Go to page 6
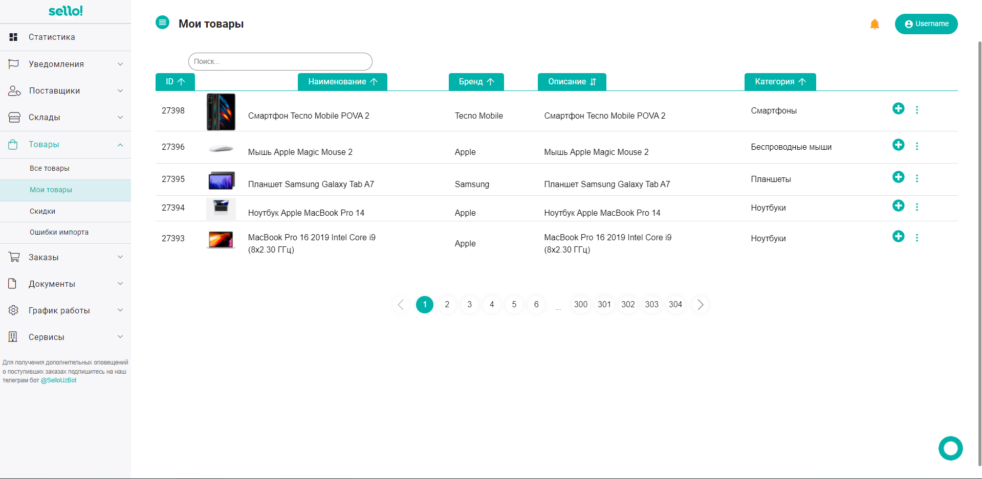The image size is (982, 479). click(x=536, y=305)
